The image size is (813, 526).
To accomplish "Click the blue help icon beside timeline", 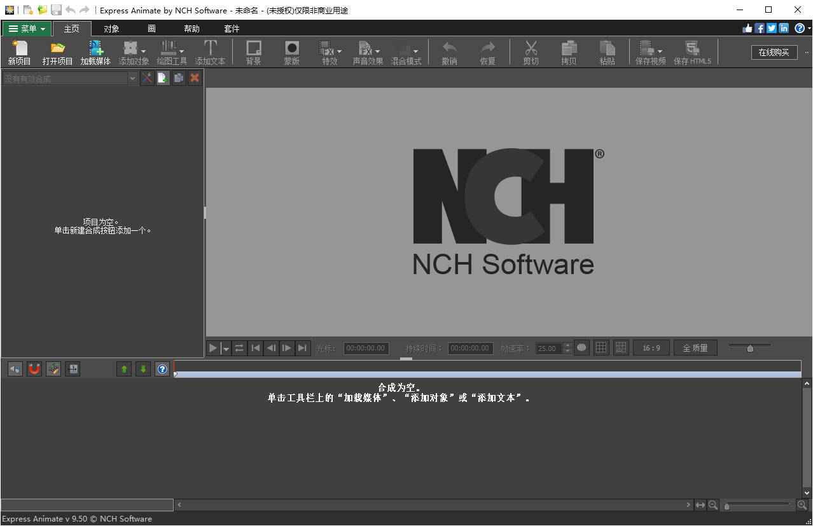I will (x=162, y=369).
